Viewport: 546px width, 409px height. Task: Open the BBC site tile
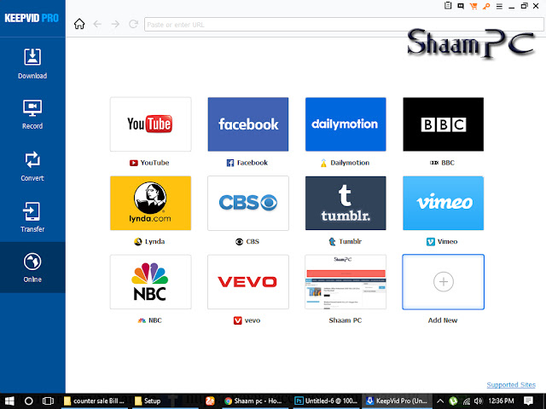(x=443, y=124)
